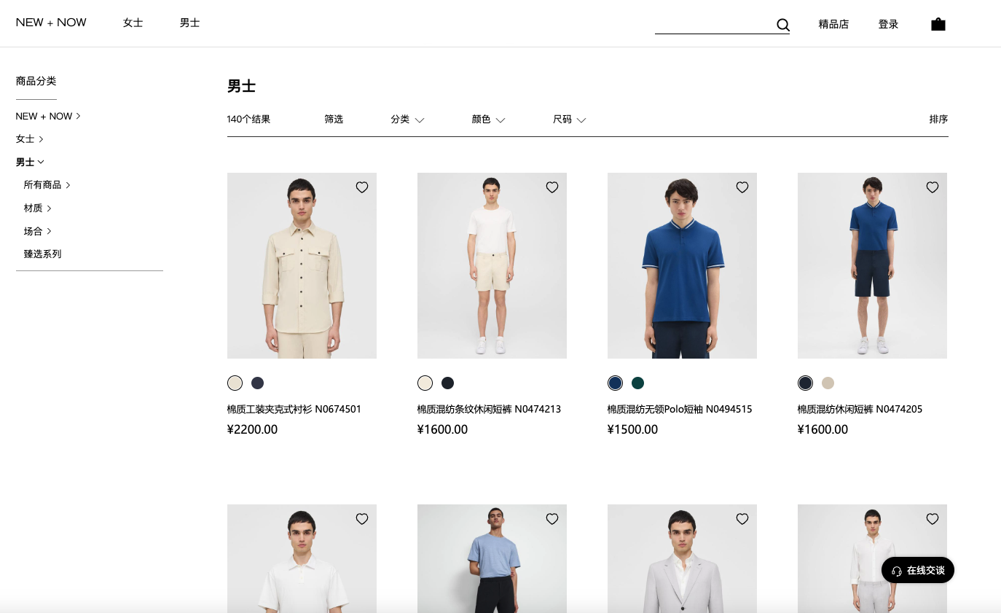Viewport: 1001px width, 613px height.
Task: Expand 场合 subcategory
Action: point(37,231)
